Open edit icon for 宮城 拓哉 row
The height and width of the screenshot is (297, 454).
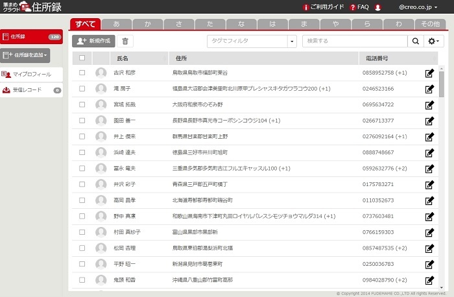[429, 105]
